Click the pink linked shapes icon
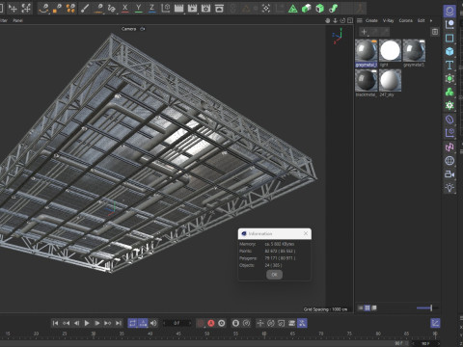Image resolution: width=463 pixels, height=347 pixels. (449, 147)
